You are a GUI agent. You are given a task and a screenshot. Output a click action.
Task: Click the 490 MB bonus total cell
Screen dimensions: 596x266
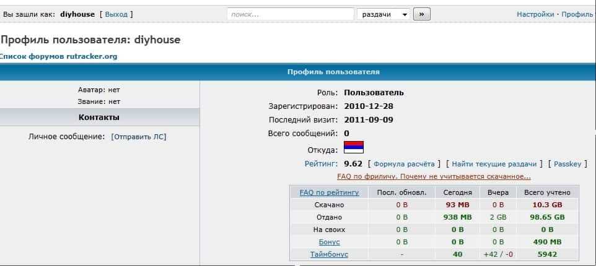click(547, 242)
